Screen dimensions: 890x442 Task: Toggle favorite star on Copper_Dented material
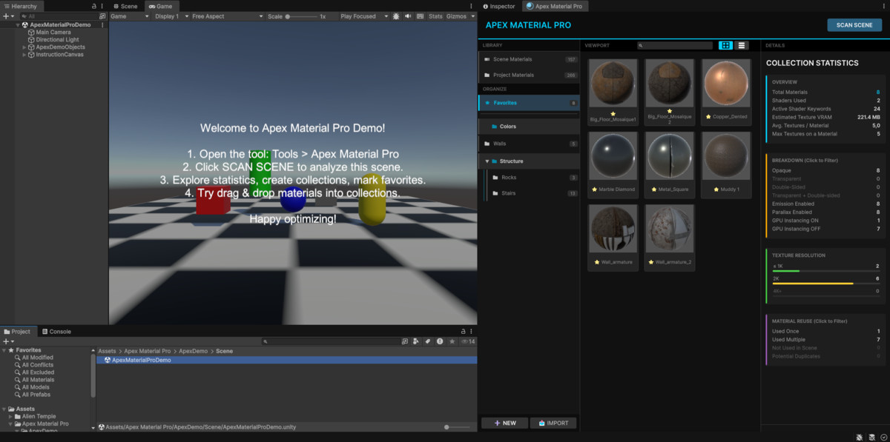[x=708, y=117]
